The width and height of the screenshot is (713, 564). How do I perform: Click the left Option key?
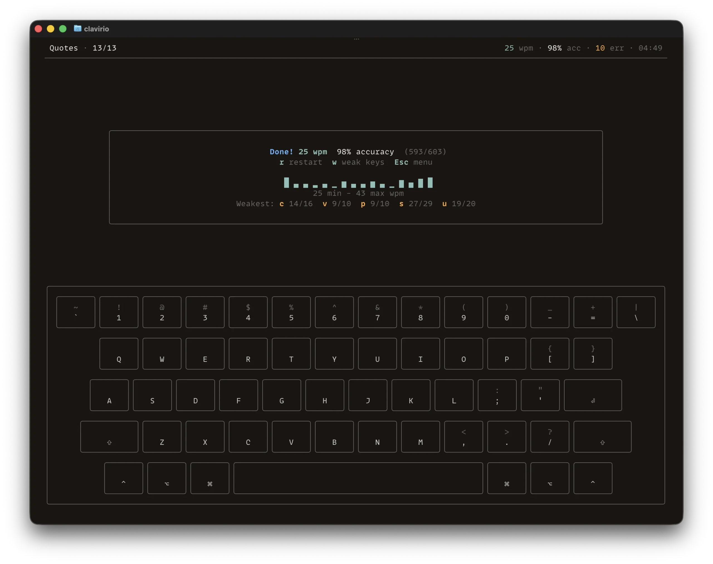pos(167,478)
